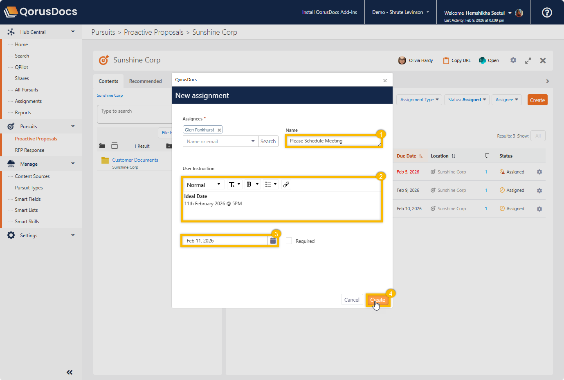Click the insert link icon in editor

pos(286,184)
